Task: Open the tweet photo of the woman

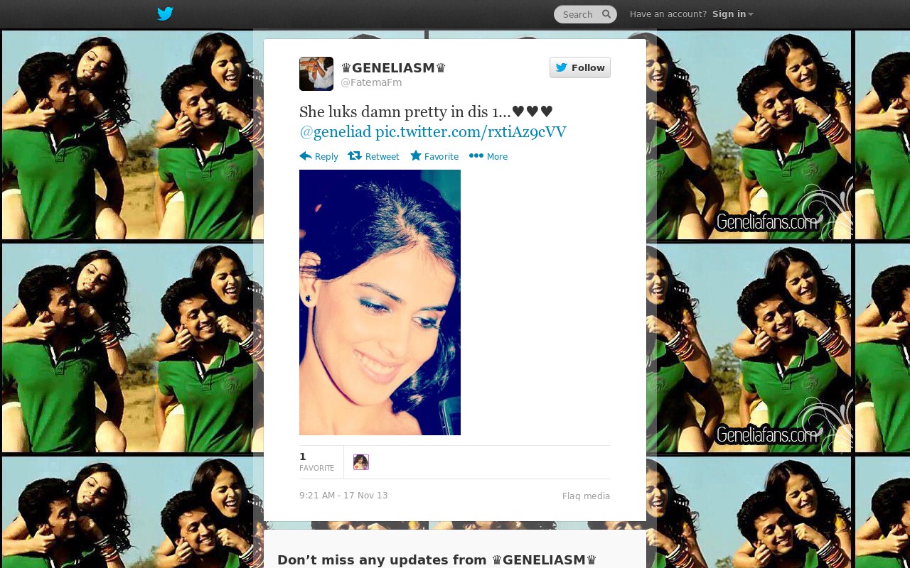Action: pyautogui.click(x=380, y=302)
